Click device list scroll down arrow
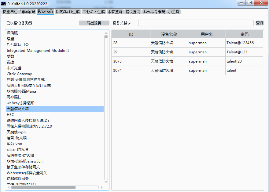 tap(106, 182)
